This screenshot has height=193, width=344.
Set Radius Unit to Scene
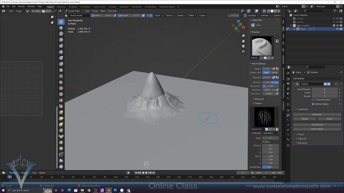click(275, 72)
